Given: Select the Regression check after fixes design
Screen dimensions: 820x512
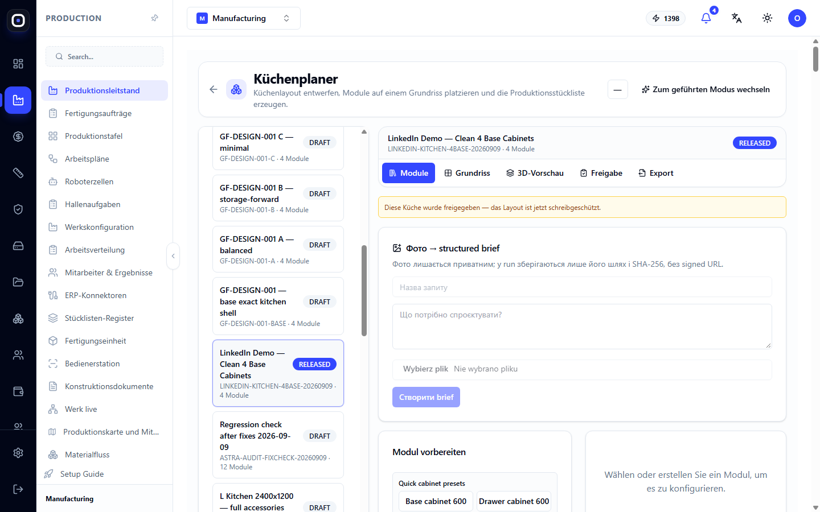Looking at the screenshot, I should click(x=278, y=445).
